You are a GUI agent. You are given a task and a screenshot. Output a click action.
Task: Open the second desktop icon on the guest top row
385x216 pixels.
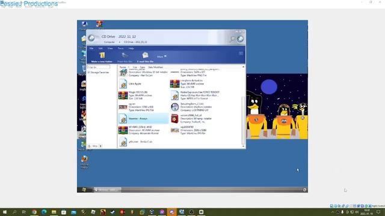click(x=99, y=24)
